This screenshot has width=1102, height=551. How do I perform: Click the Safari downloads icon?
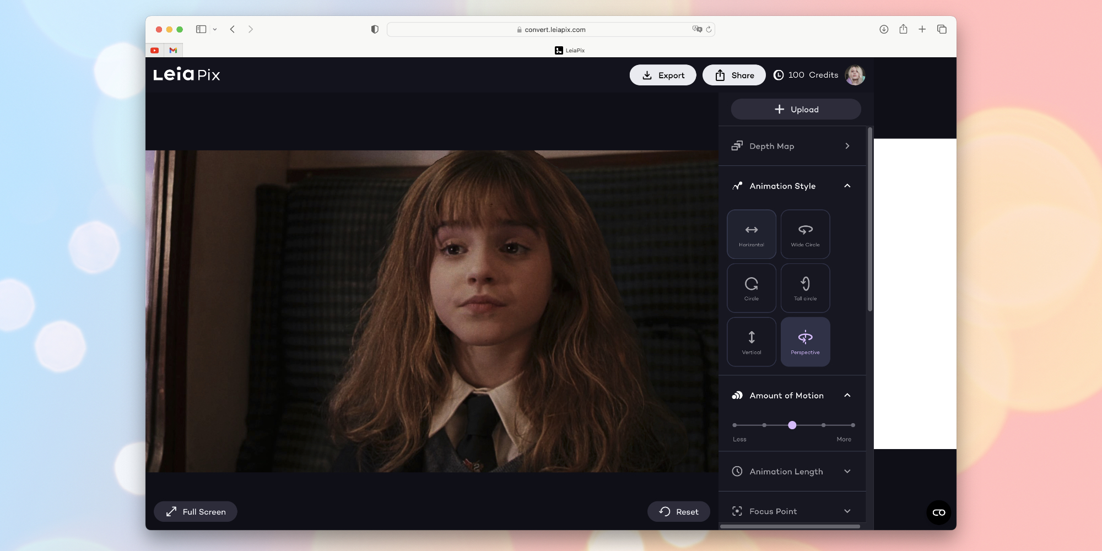coord(884,29)
